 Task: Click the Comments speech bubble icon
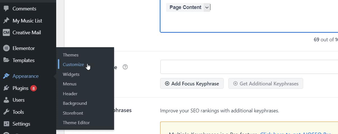click(x=6, y=9)
